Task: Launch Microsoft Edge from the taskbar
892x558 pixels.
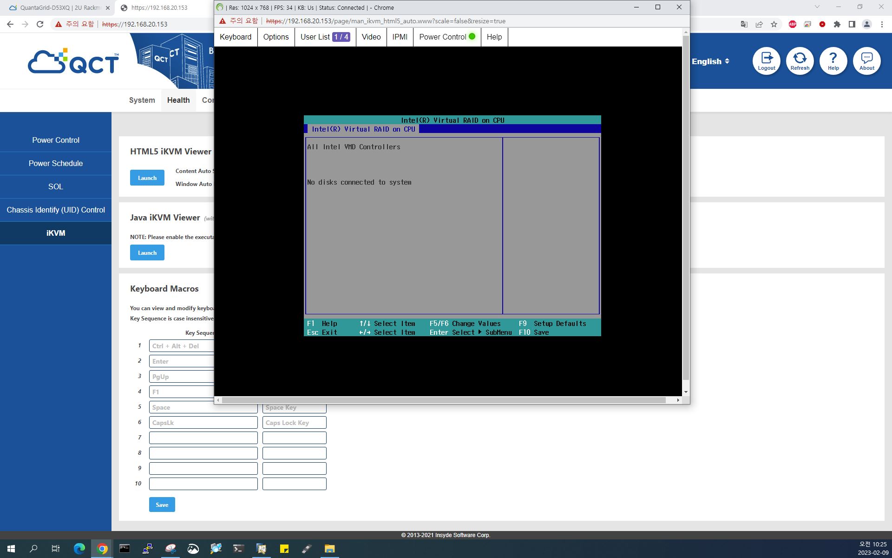Action: [x=79, y=549]
